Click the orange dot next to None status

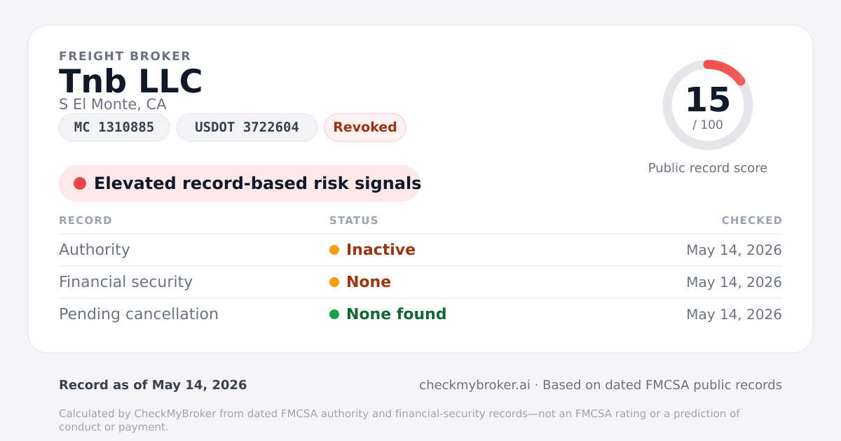point(334,282)
